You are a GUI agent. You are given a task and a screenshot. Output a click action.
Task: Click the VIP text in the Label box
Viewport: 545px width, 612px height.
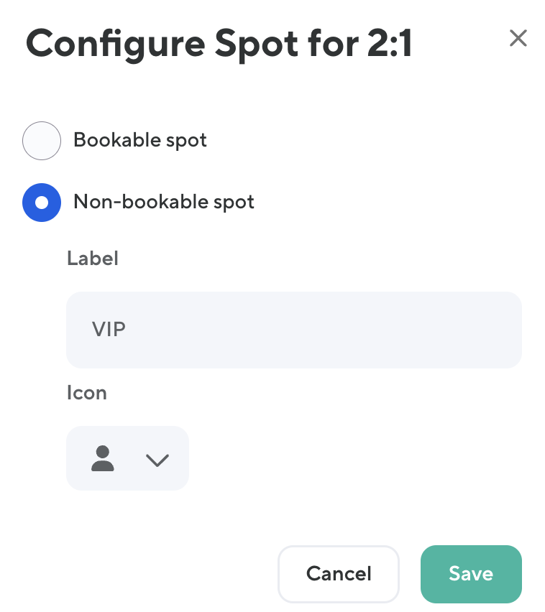point(109,330)
